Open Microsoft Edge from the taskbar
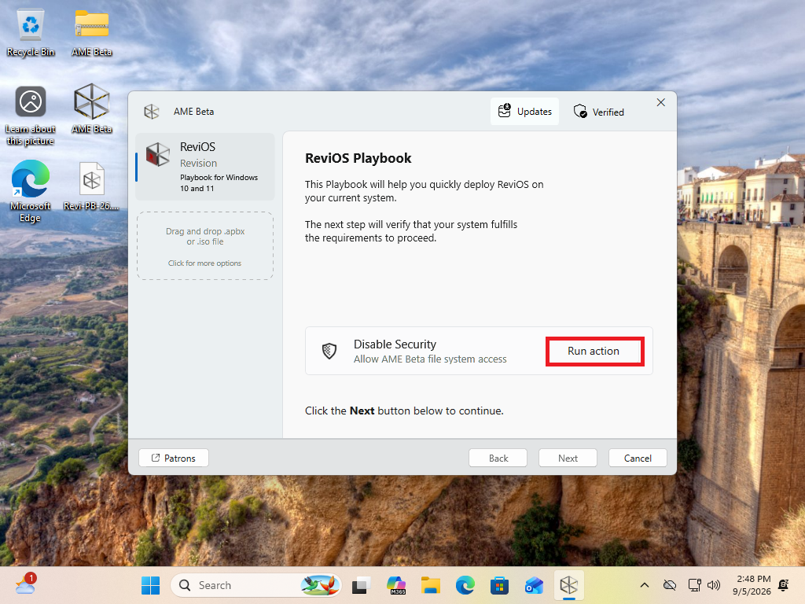Viewport: 805px width, 604px height. pyautogui.click(x=465, y=585)
